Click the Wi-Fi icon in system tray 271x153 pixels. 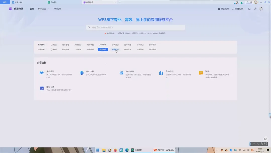240,150
